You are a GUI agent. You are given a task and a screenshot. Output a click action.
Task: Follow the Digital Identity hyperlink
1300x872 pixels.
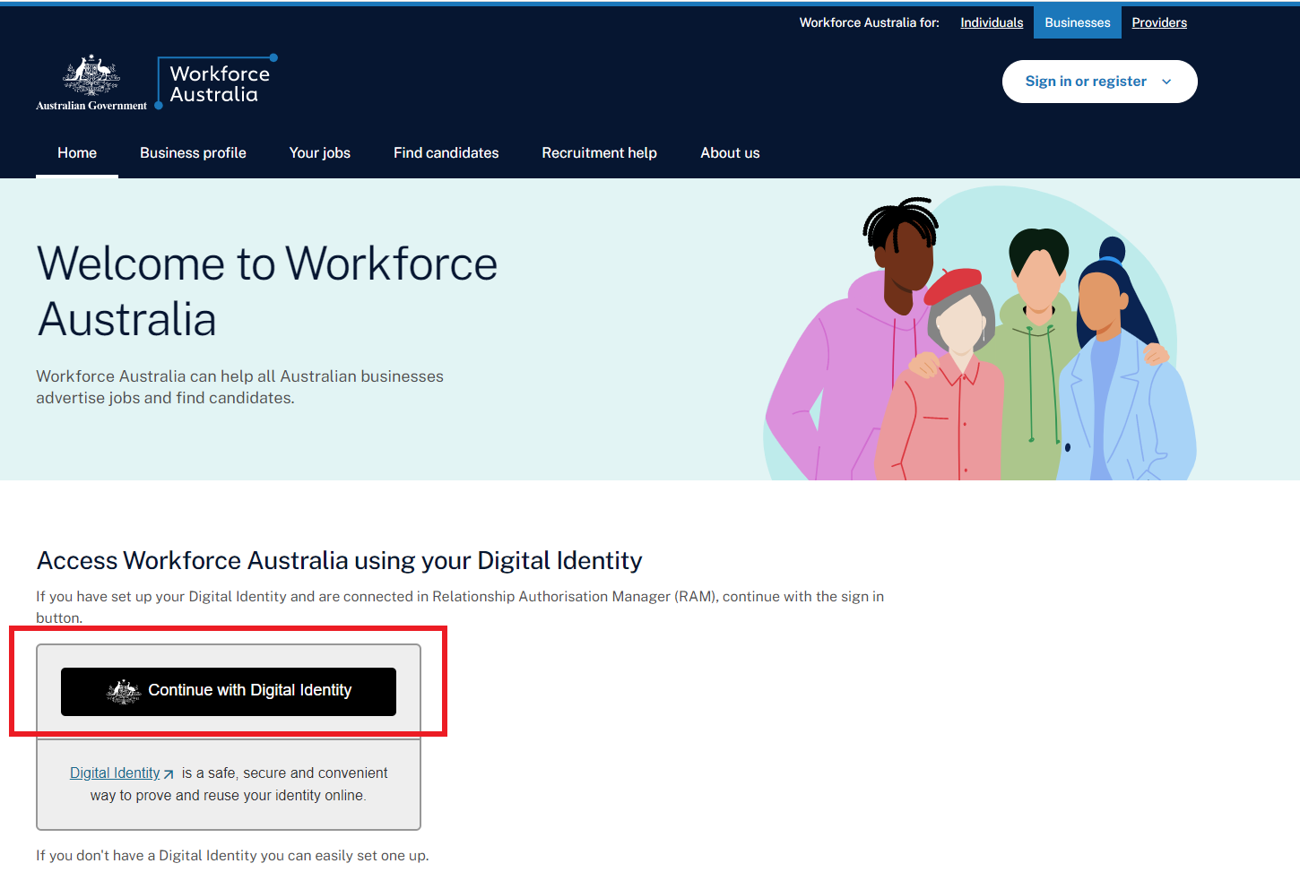click(x=115, y=773)
